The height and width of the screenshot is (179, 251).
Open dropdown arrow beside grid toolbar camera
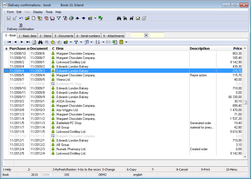pyautogui.click(x=71, y=42)
